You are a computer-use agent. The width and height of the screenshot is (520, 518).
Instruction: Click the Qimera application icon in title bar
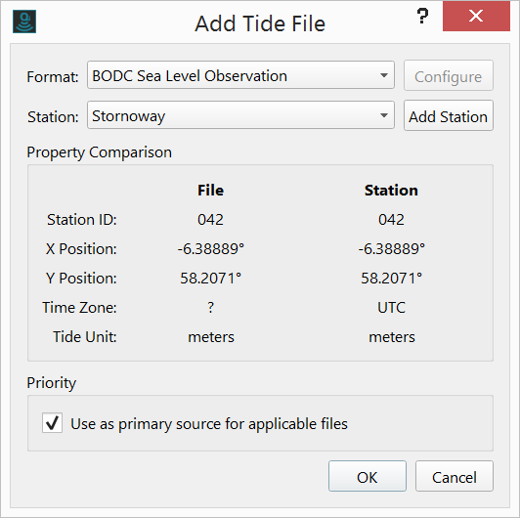pos(24,22)
